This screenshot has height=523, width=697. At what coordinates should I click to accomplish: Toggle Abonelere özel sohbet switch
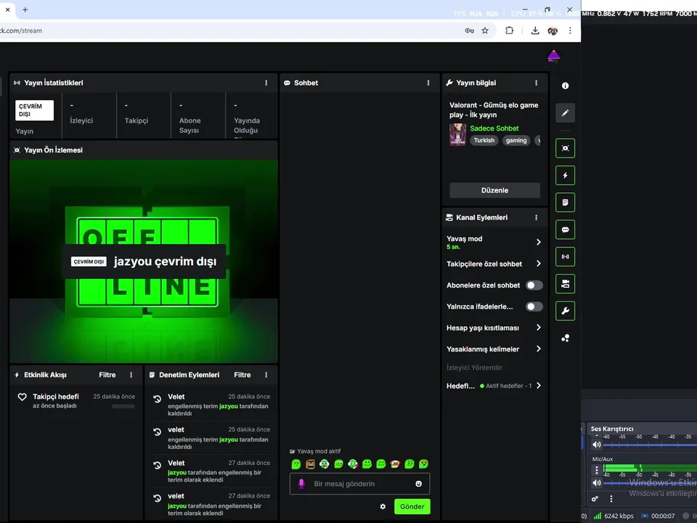[534, 285]
